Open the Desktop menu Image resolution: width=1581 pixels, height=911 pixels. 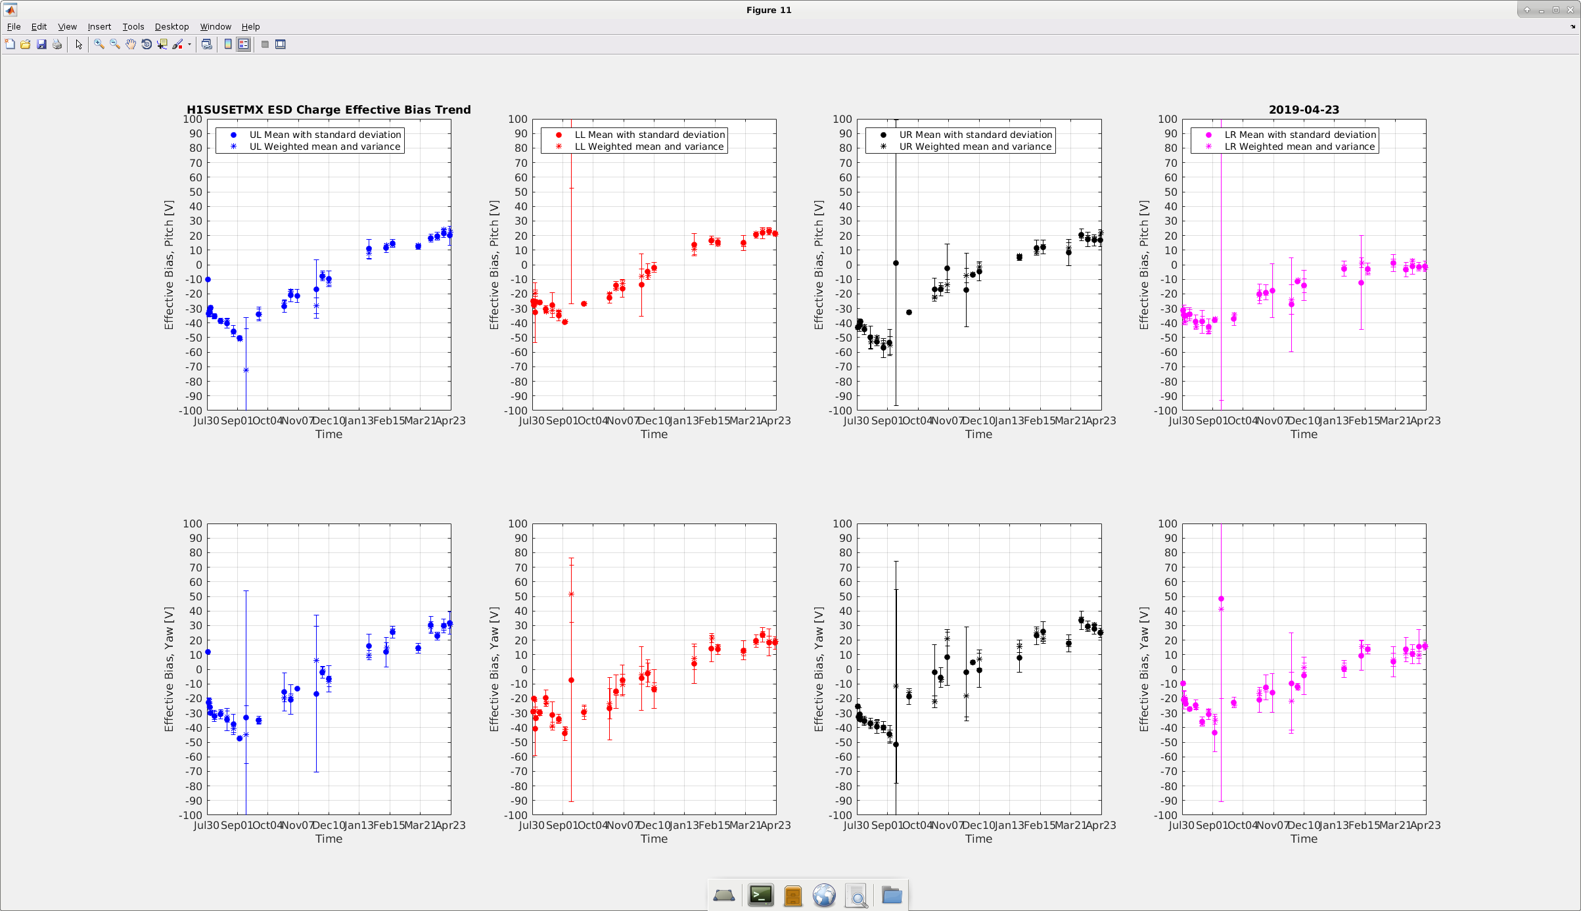click(x=172, y=27)
